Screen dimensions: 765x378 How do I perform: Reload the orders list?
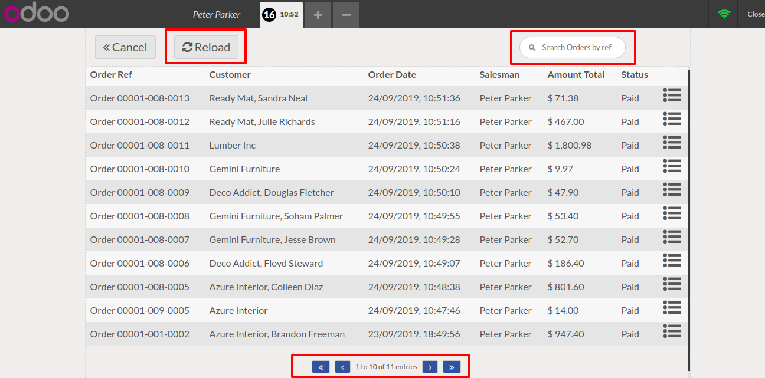[x=206, y=48]
